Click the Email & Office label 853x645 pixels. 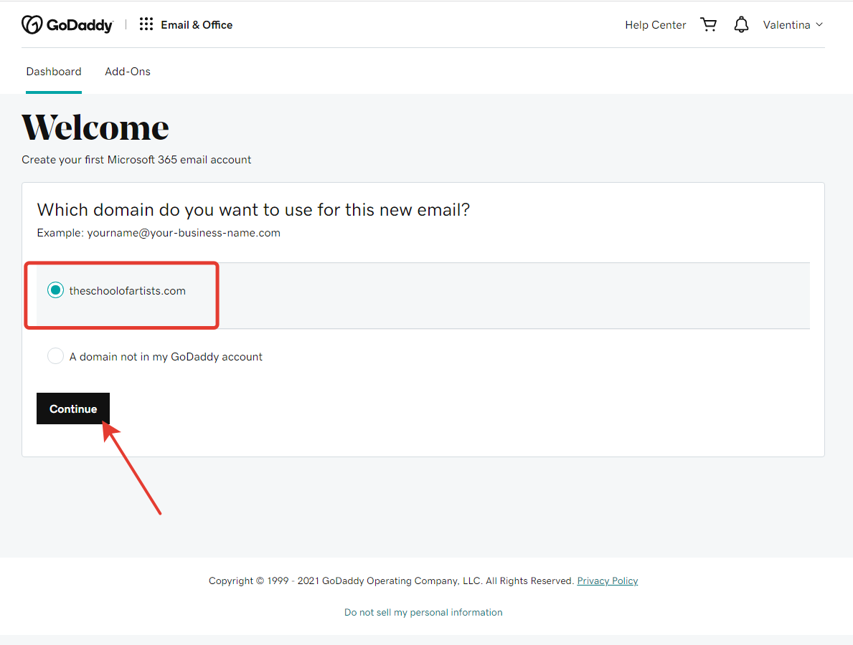[197, 25]
